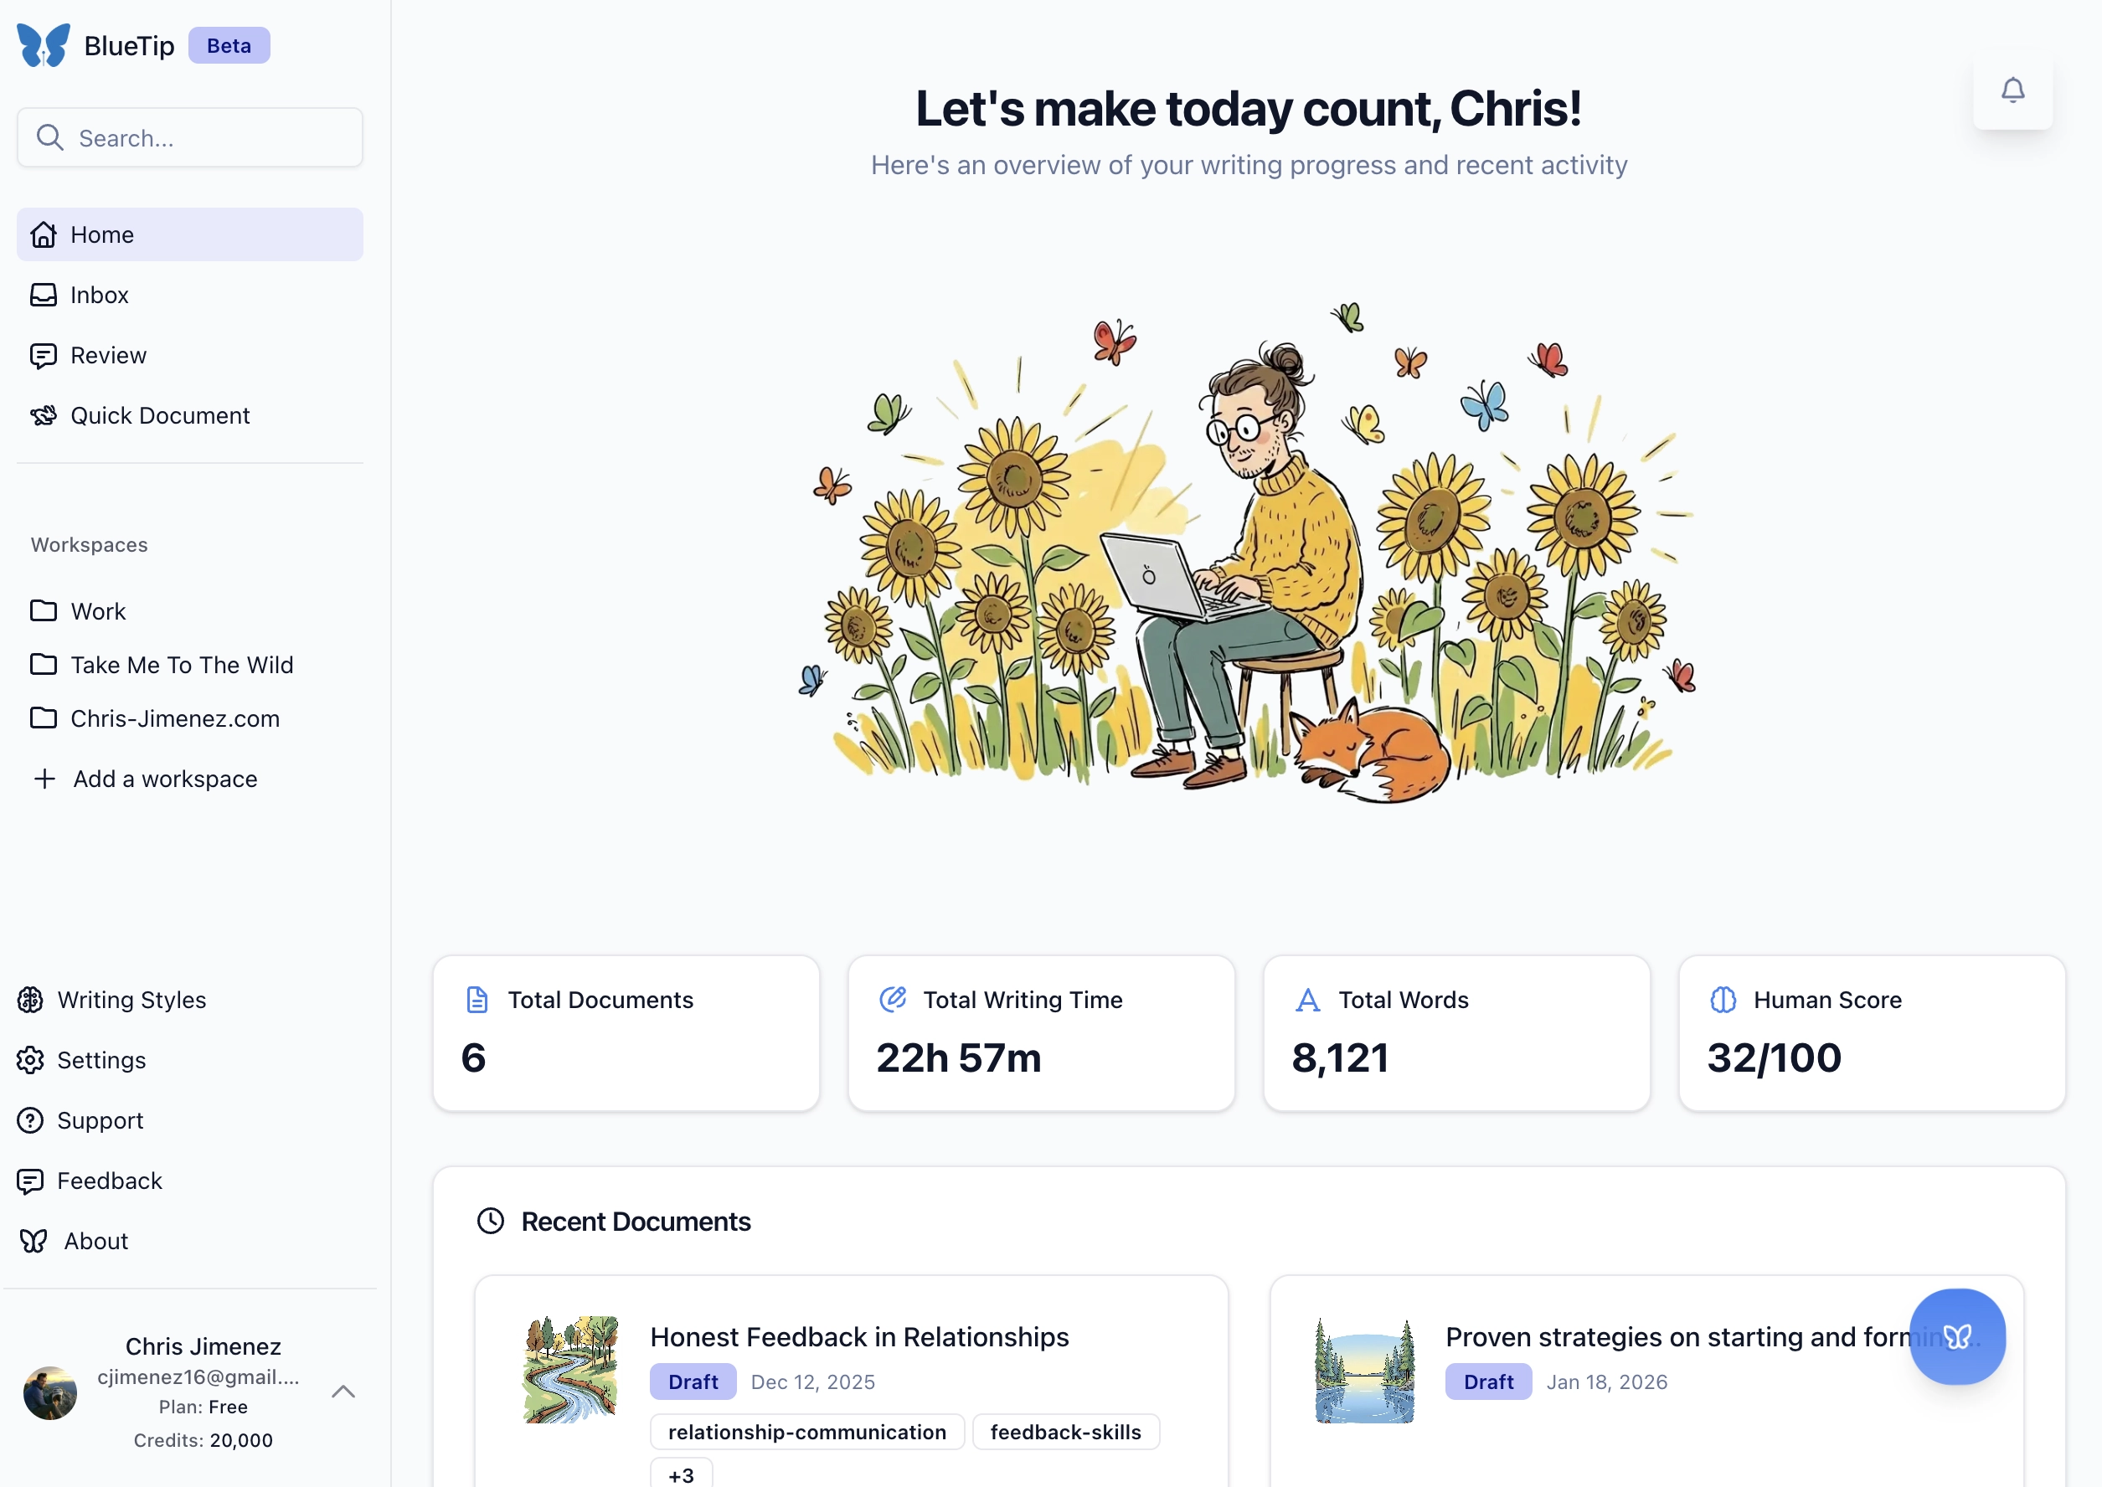Open Writing Styles from the sidebar
This screenshot has width=2102, height=1487.
coord(131,1000)
